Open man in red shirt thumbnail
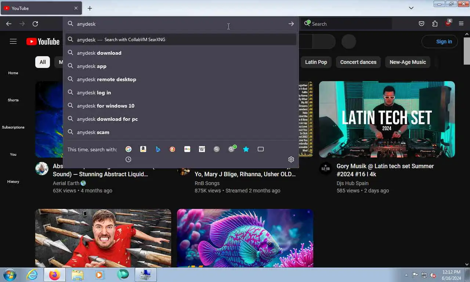Image resolution: width=470 pixels, height=282 pixels. [x=103, y=238]
